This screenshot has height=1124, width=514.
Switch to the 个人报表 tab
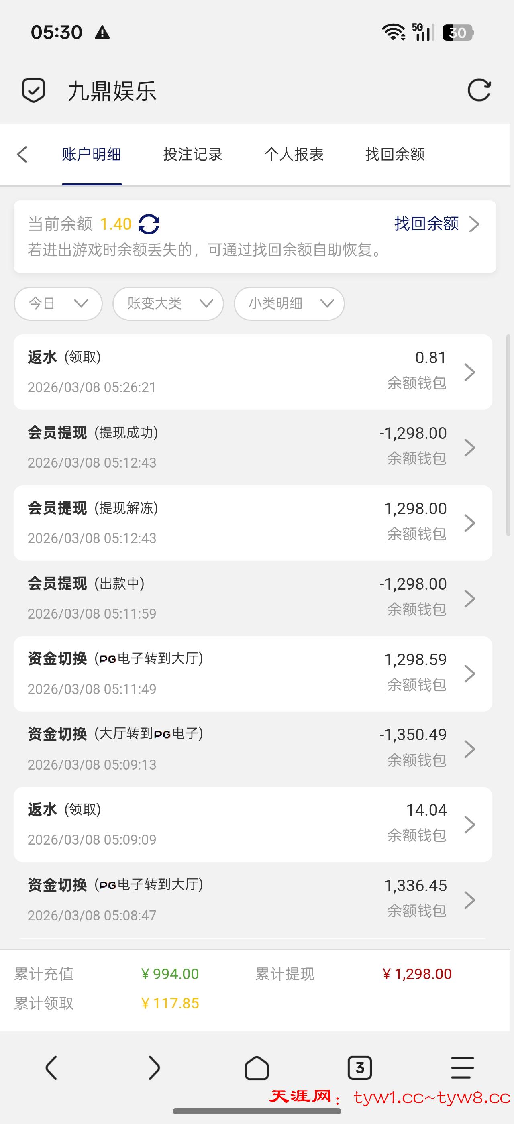tap(294, 155)
